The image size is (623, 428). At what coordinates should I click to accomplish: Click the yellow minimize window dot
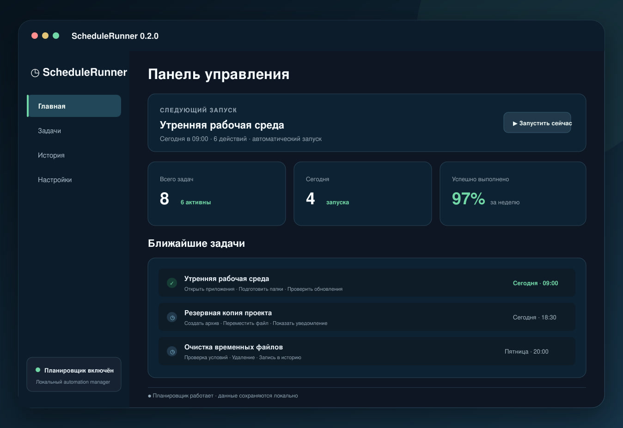pos(45,36)
